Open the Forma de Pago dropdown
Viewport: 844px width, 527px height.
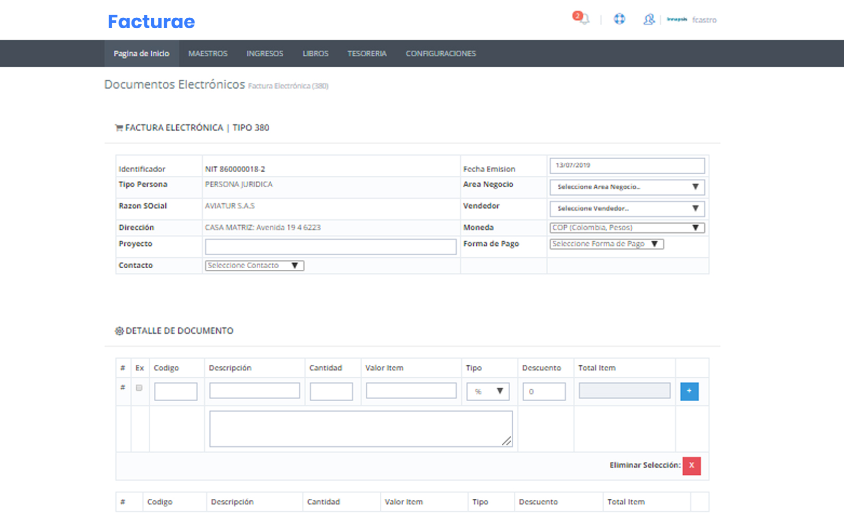point(606,244)
